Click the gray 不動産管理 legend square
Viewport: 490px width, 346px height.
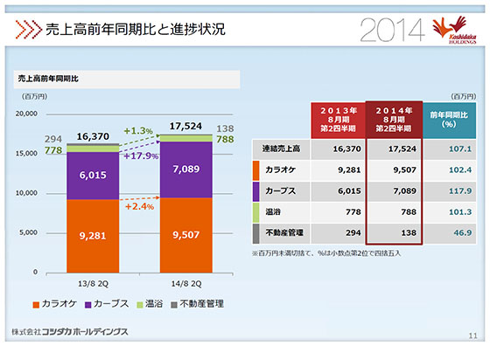[x=174, y=305]
